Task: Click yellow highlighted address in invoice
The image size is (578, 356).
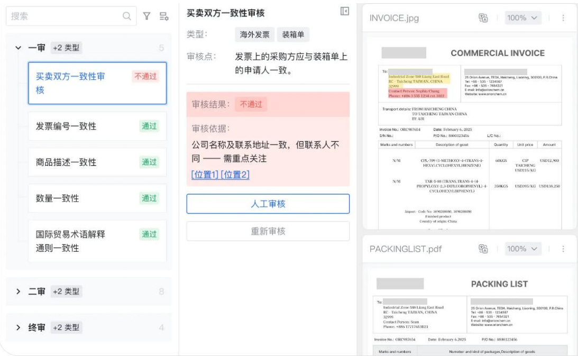Action: (x=419, y=81)
